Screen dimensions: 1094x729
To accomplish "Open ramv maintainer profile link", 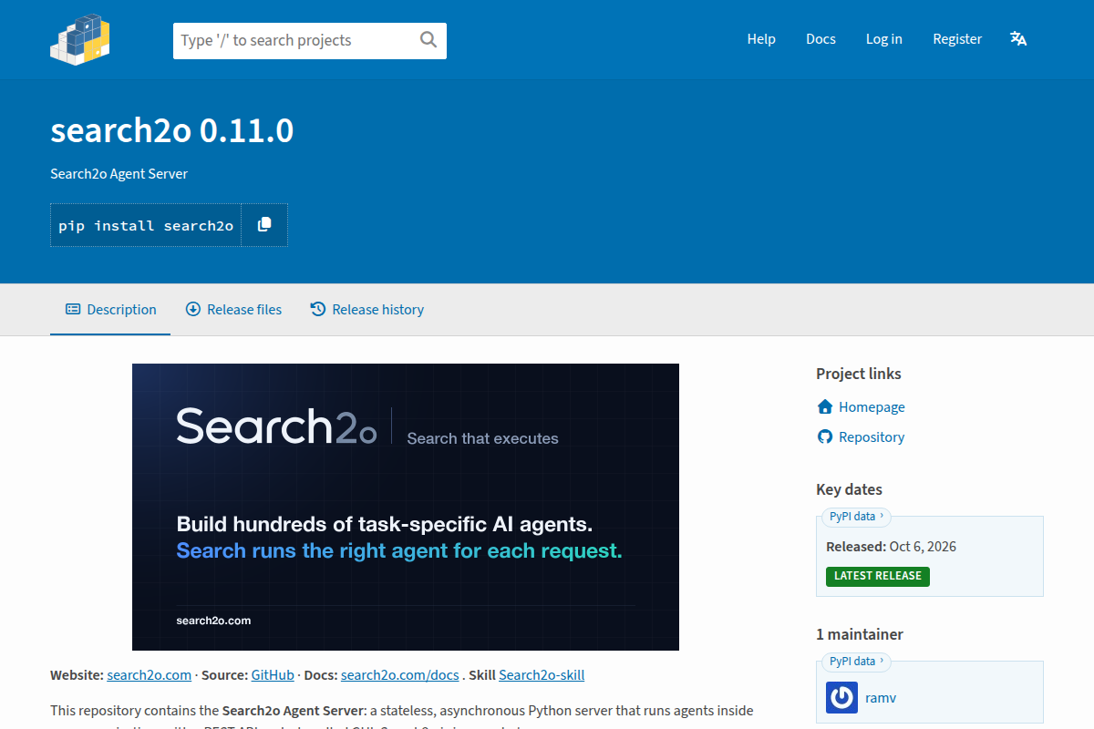I will (x=882, y=697).
